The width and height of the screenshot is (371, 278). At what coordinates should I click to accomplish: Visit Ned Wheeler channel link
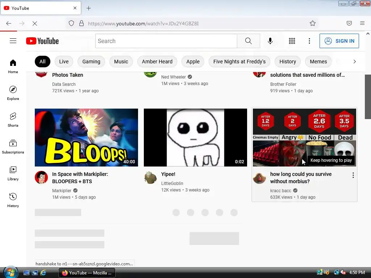point(174,77)
